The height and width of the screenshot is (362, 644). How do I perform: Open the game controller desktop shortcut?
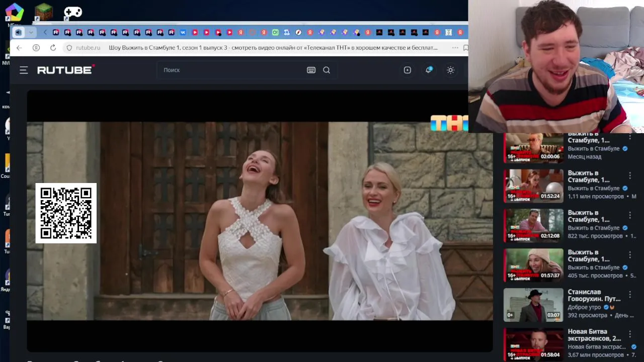[73, 13]
